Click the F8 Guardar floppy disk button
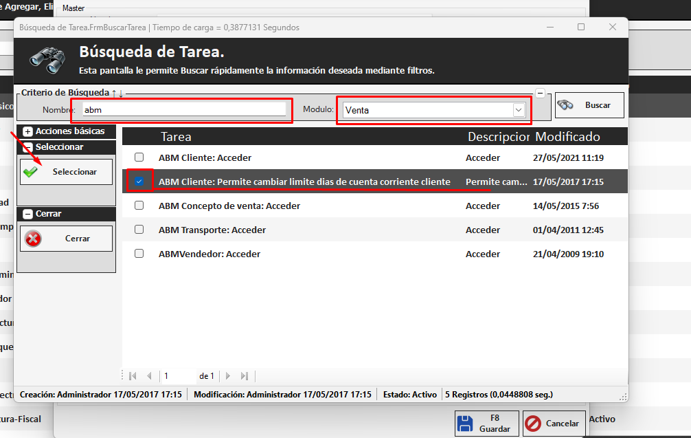Image resolution: width=691 pixels, height=438 pixels. 486,424
